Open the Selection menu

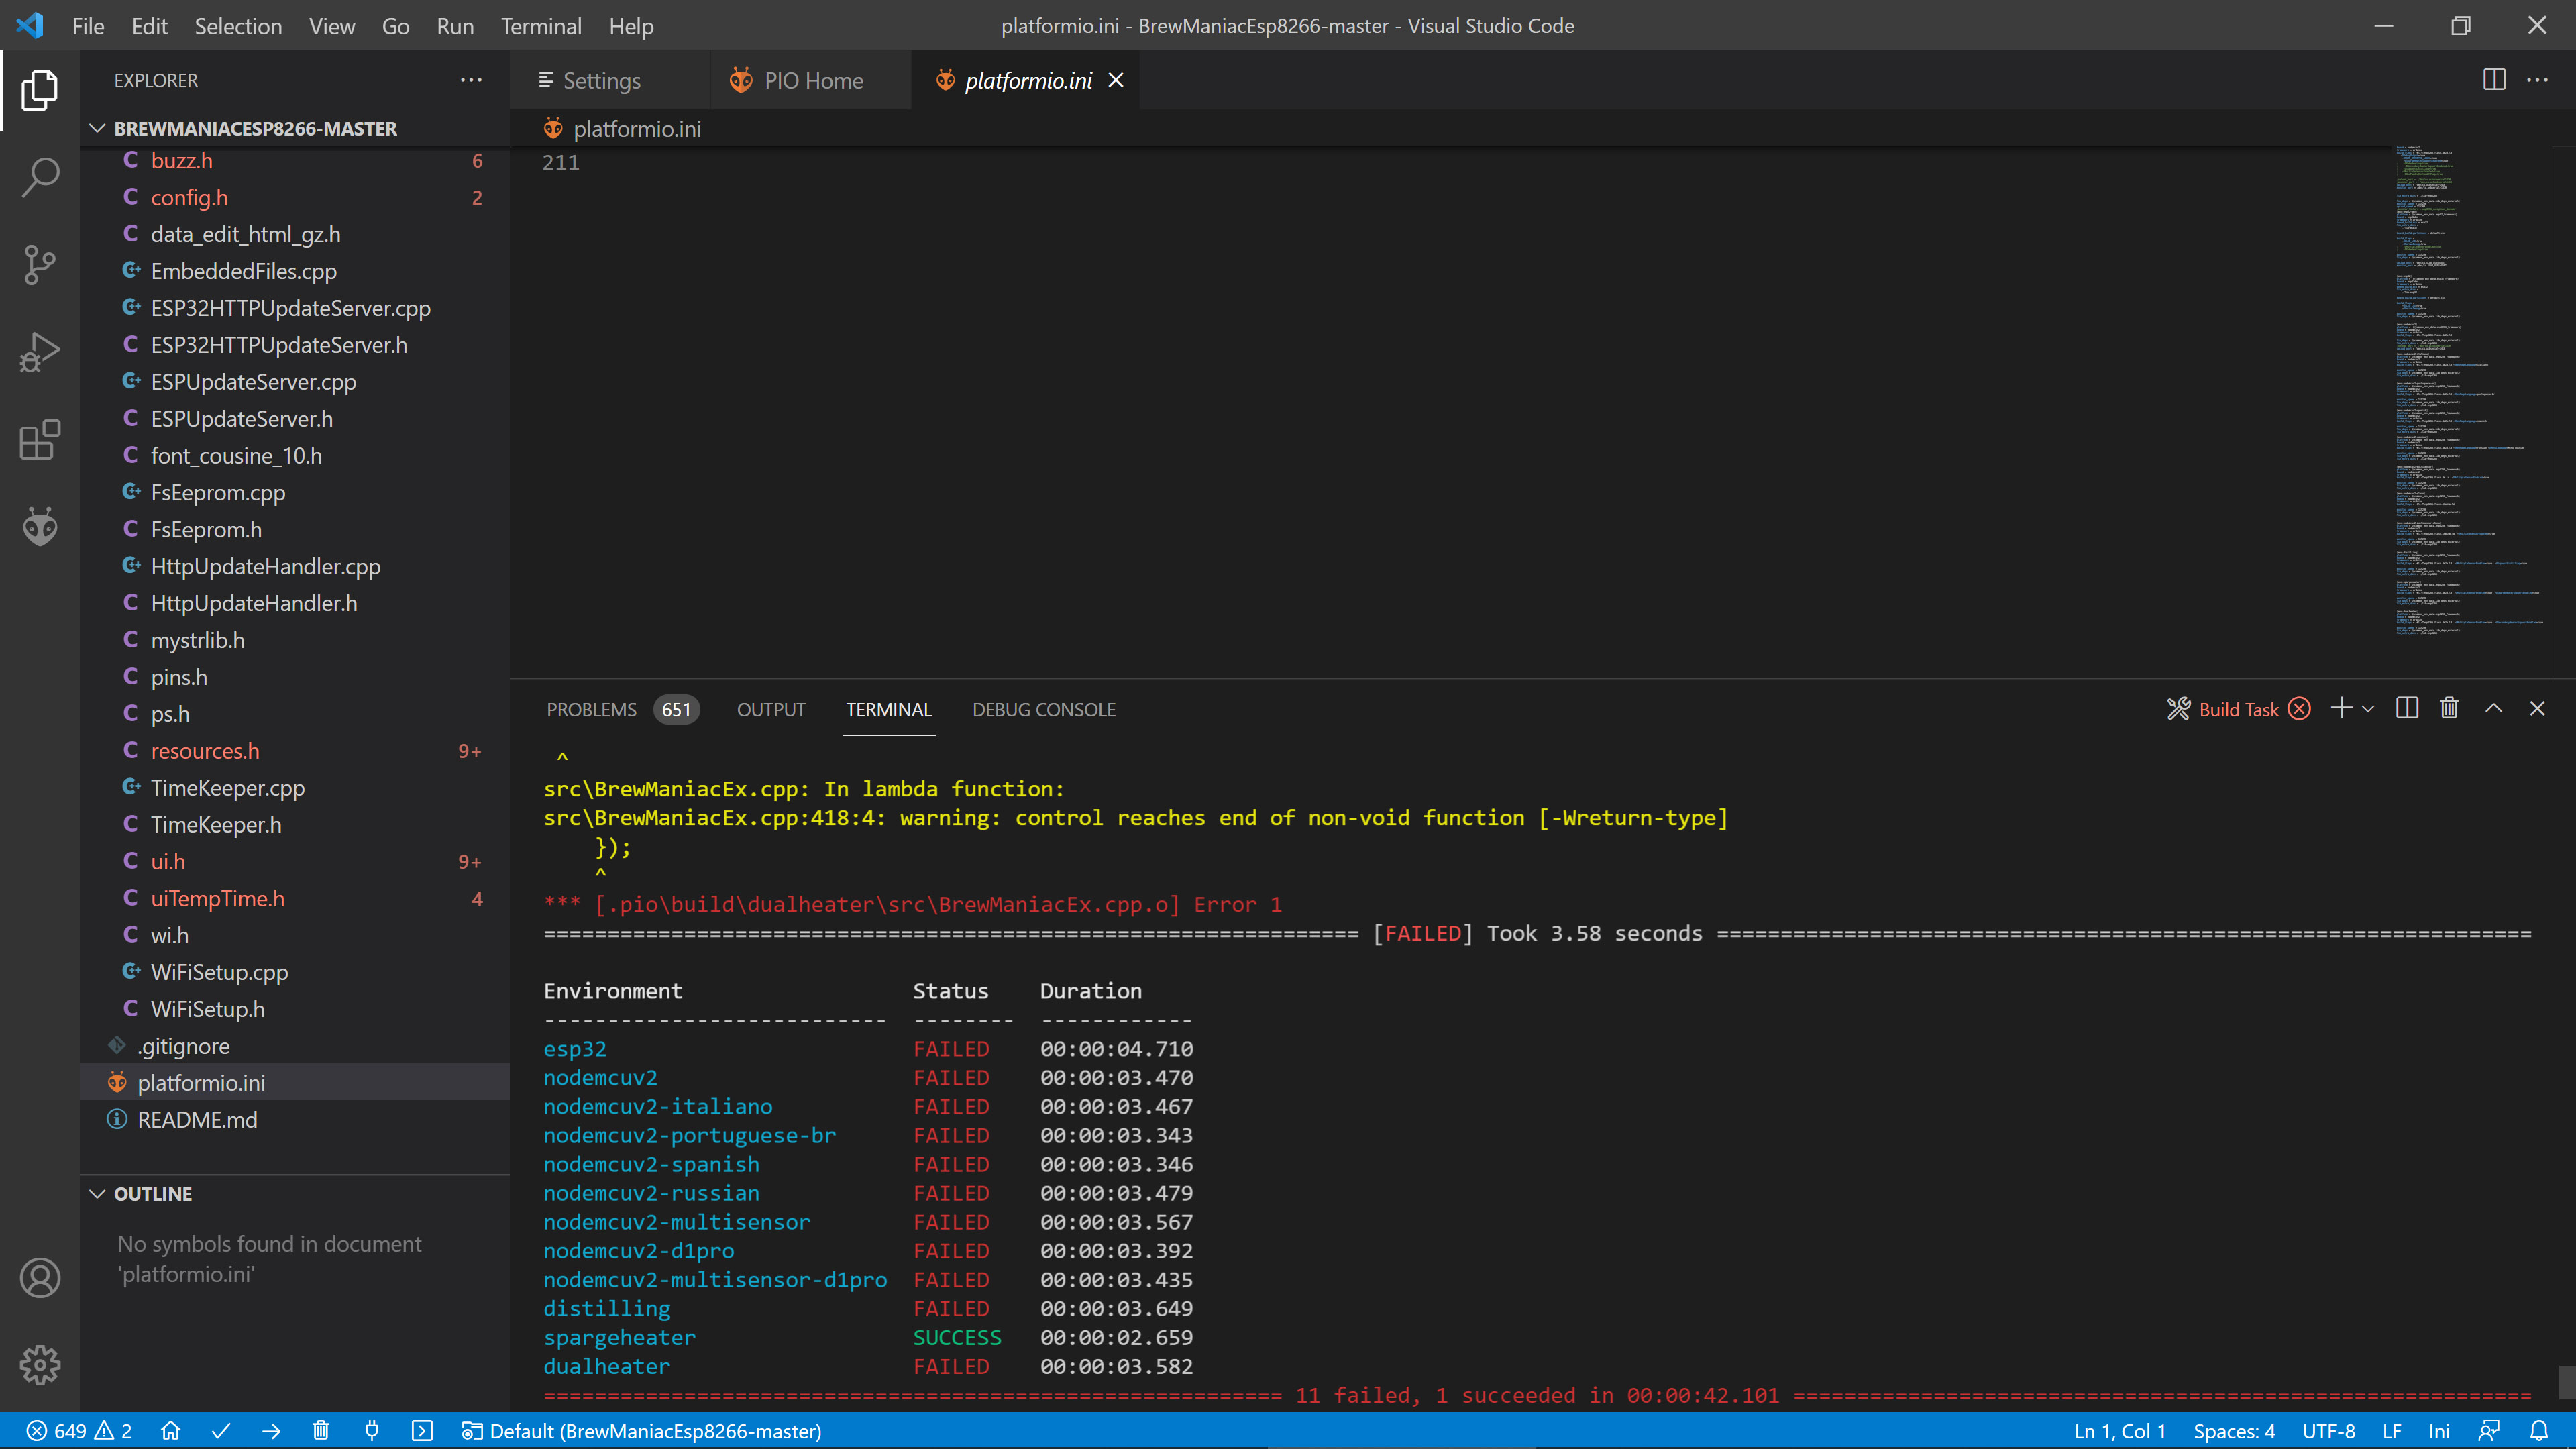[238, 26]
